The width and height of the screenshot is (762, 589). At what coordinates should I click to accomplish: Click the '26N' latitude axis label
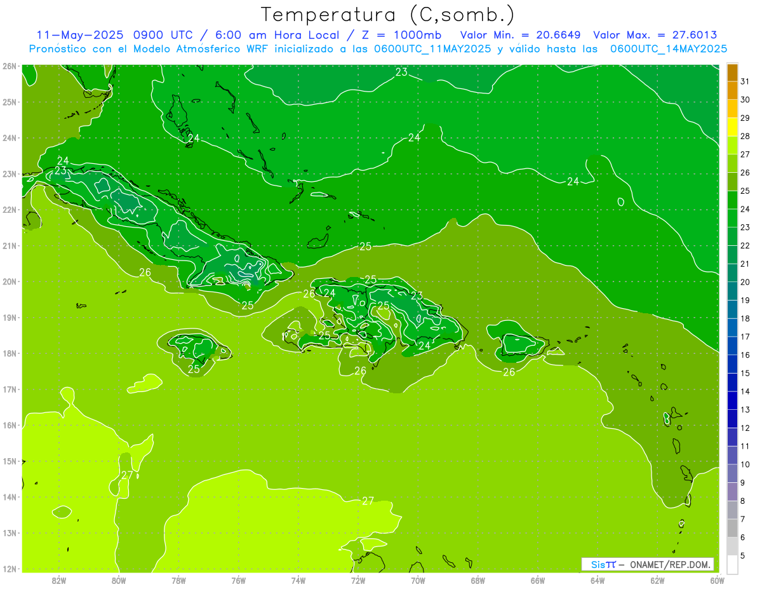coord(9,66)
